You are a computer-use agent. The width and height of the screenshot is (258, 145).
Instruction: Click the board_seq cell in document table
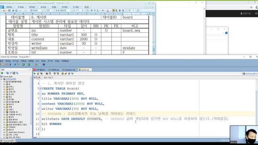(135, 31)
